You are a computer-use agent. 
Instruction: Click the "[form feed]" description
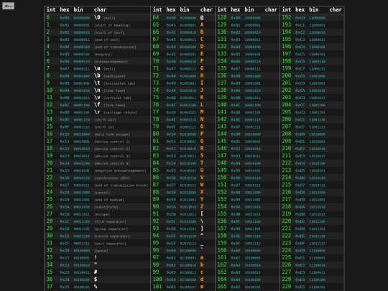coord(114,105)
